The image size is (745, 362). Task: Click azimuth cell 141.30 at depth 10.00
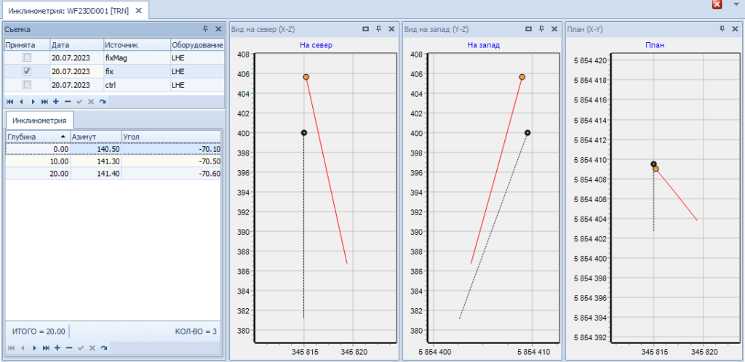click(x=95, y=161)
